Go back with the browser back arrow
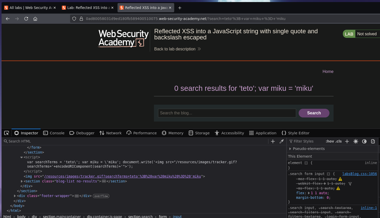380x218 pixels. pos(8,19)
